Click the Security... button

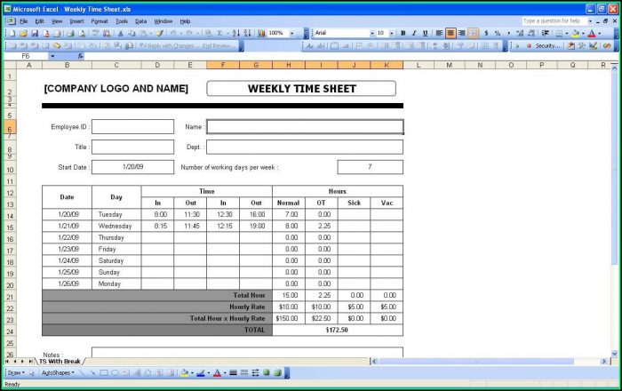(x=547, y=46)
